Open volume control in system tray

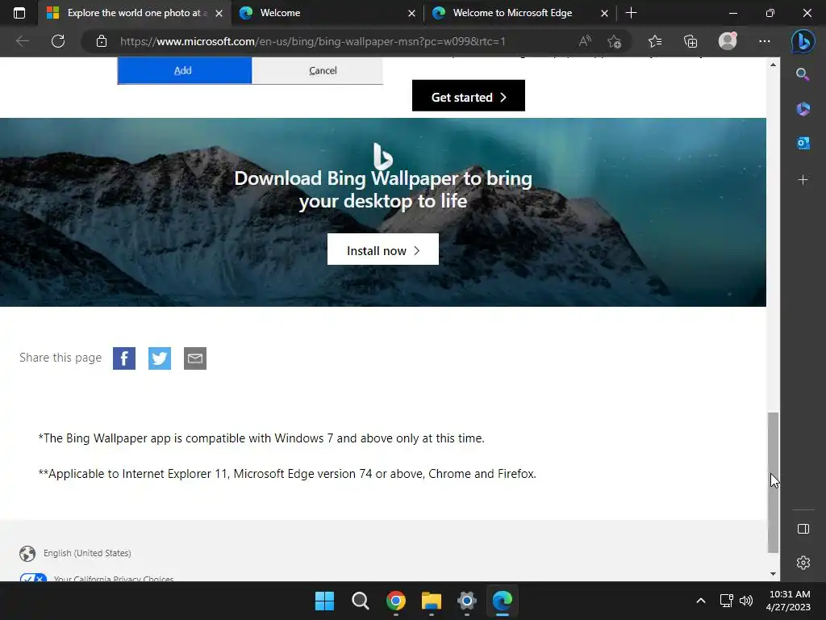tap(746, 601)
